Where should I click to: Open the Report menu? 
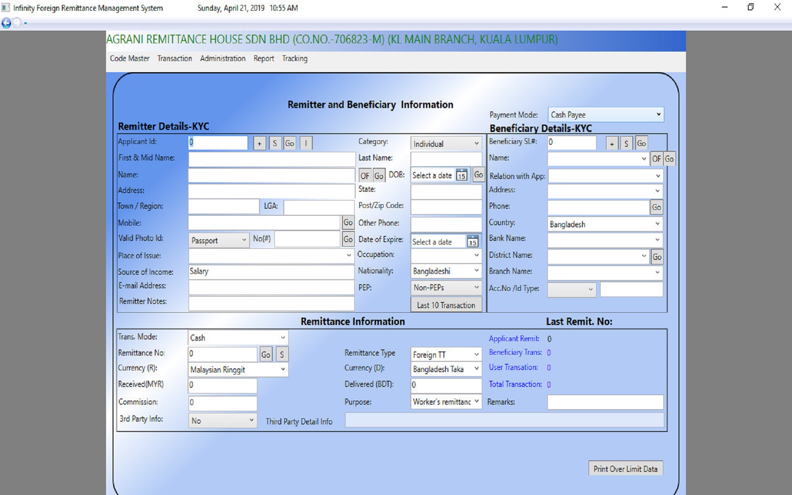[264, 59]
